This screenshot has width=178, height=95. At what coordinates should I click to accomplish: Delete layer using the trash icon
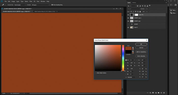(x=164, y=93)
